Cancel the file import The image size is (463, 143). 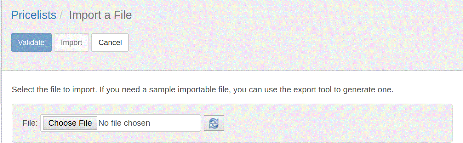[x=110, y=43]
